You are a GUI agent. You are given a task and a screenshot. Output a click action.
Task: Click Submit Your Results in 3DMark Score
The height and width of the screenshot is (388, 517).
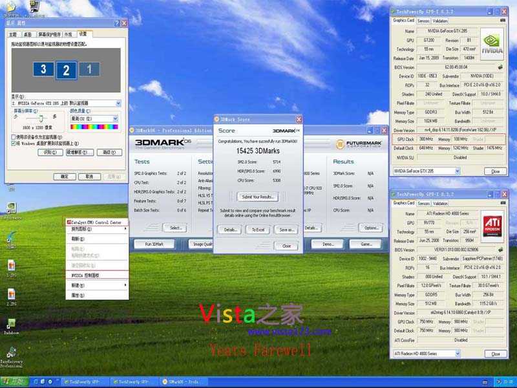click(x=257, y=197)
